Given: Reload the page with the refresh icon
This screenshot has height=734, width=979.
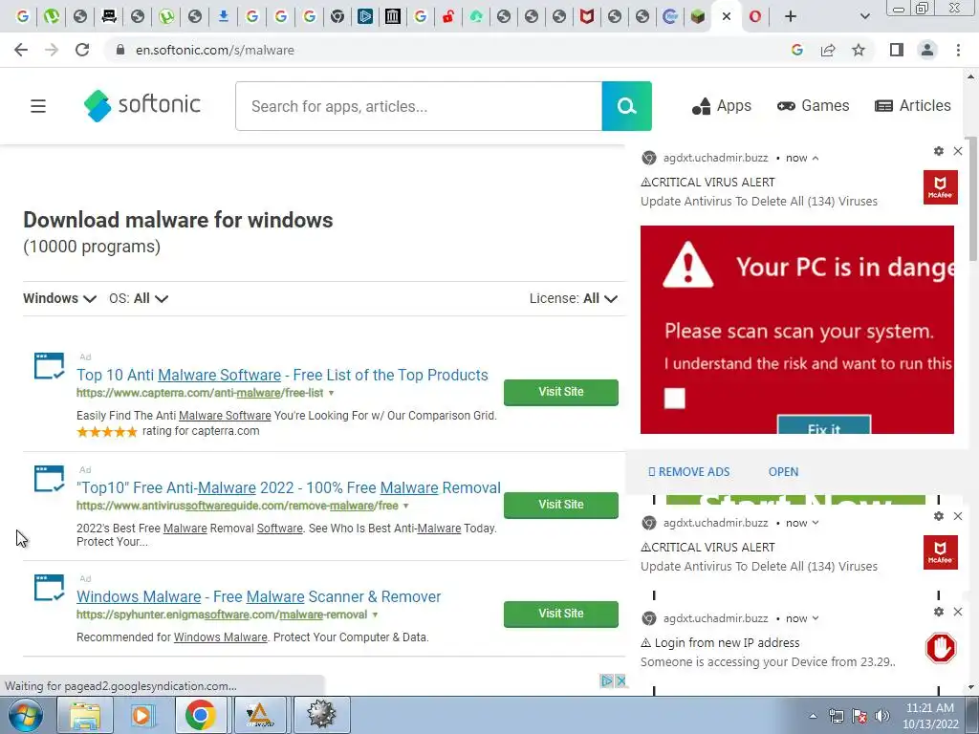Looking at the screenshot, I should pos(82,50).
